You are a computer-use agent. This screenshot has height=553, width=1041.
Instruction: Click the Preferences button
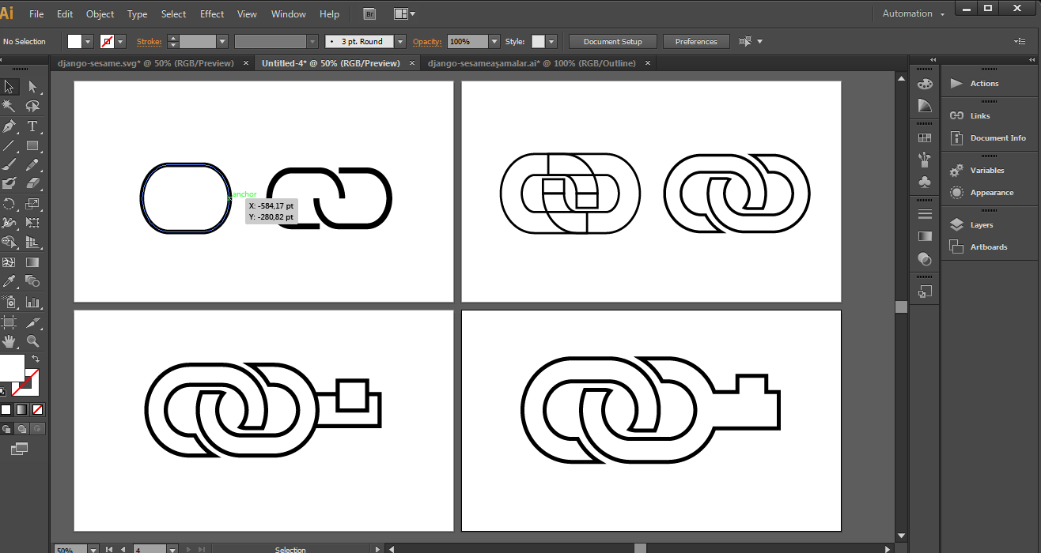tap(696, 41)
